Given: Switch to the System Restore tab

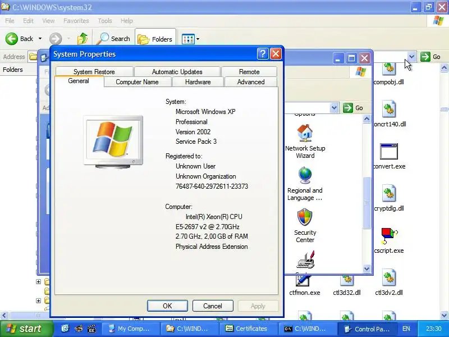Looking at the screenshot, I should 94,72.
